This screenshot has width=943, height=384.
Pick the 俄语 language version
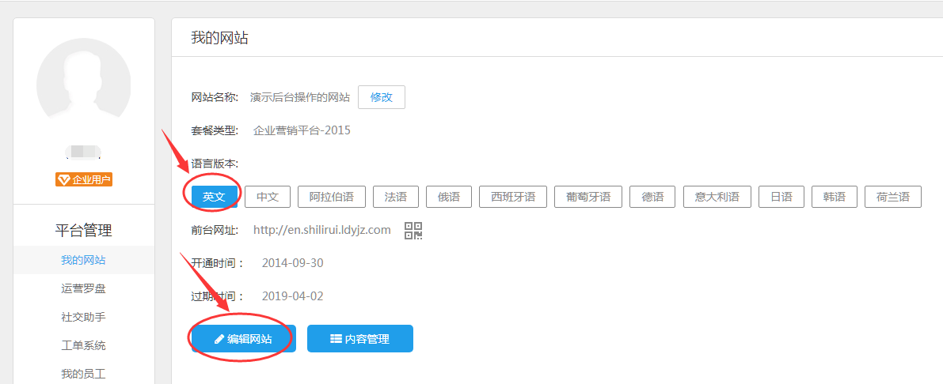[448, 197]
